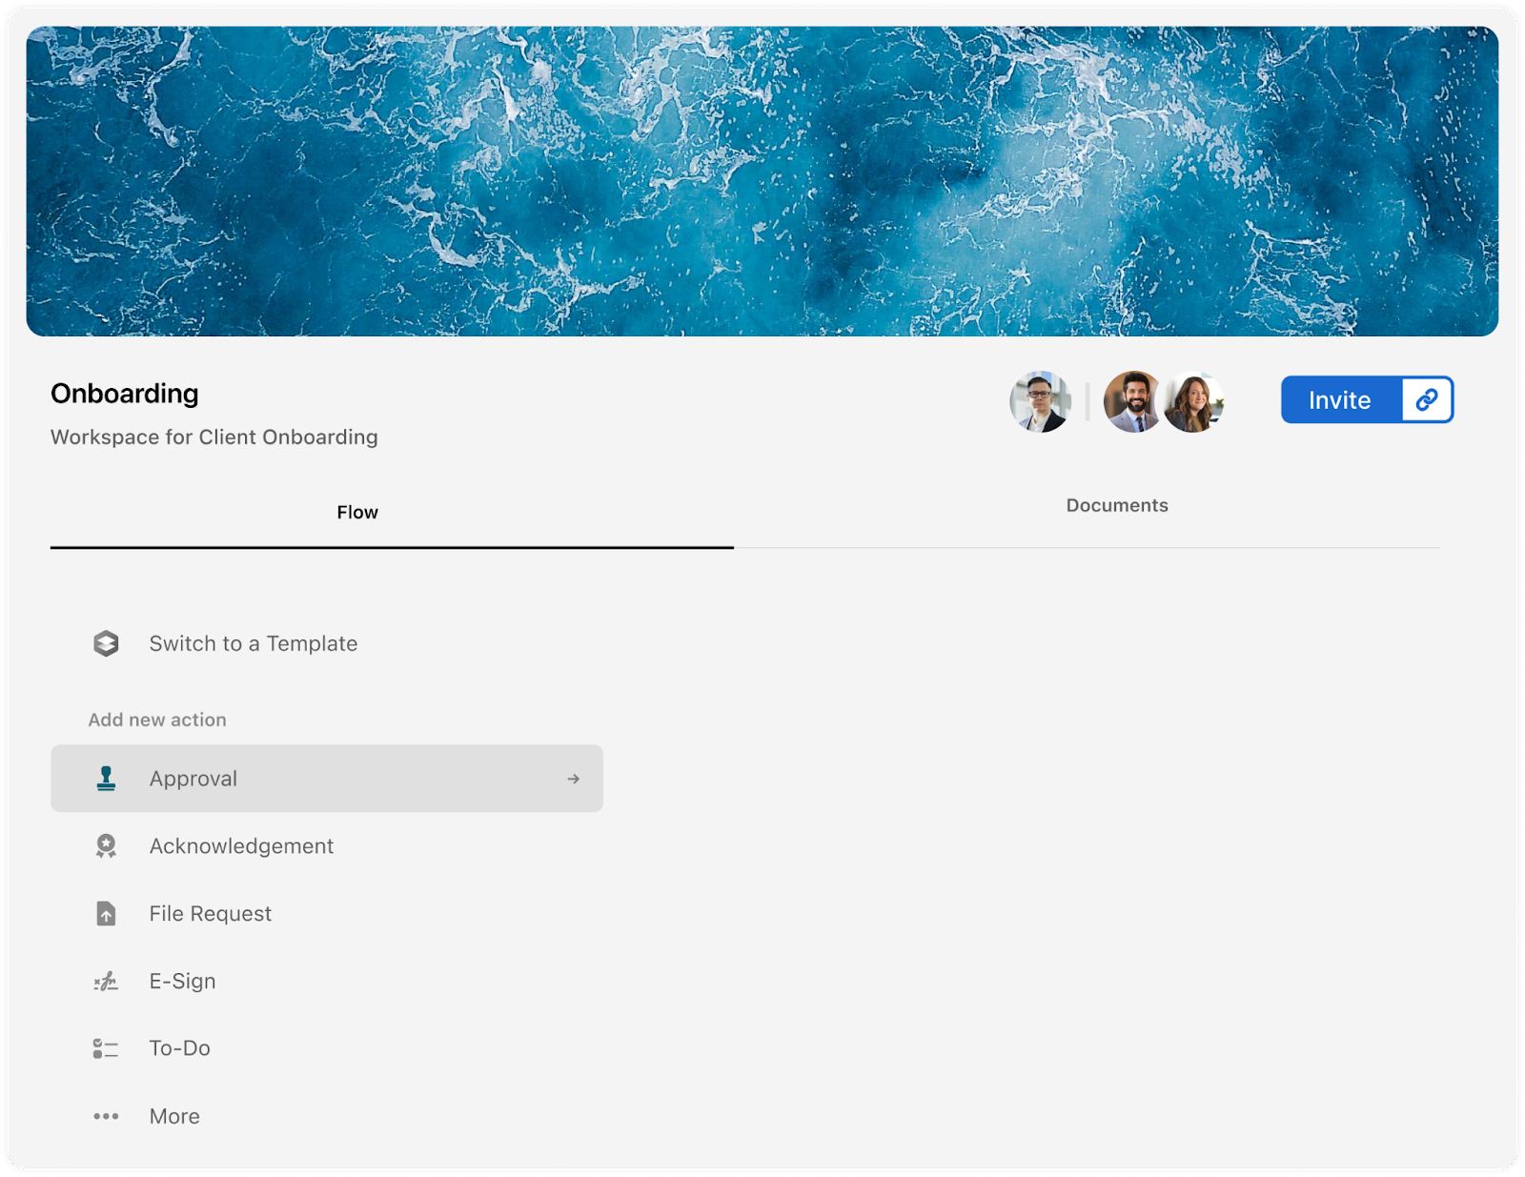Click the Switch to a Template link
Image resolution: width=1525 pixels, height=1177 pixels.
click(252, 643)
